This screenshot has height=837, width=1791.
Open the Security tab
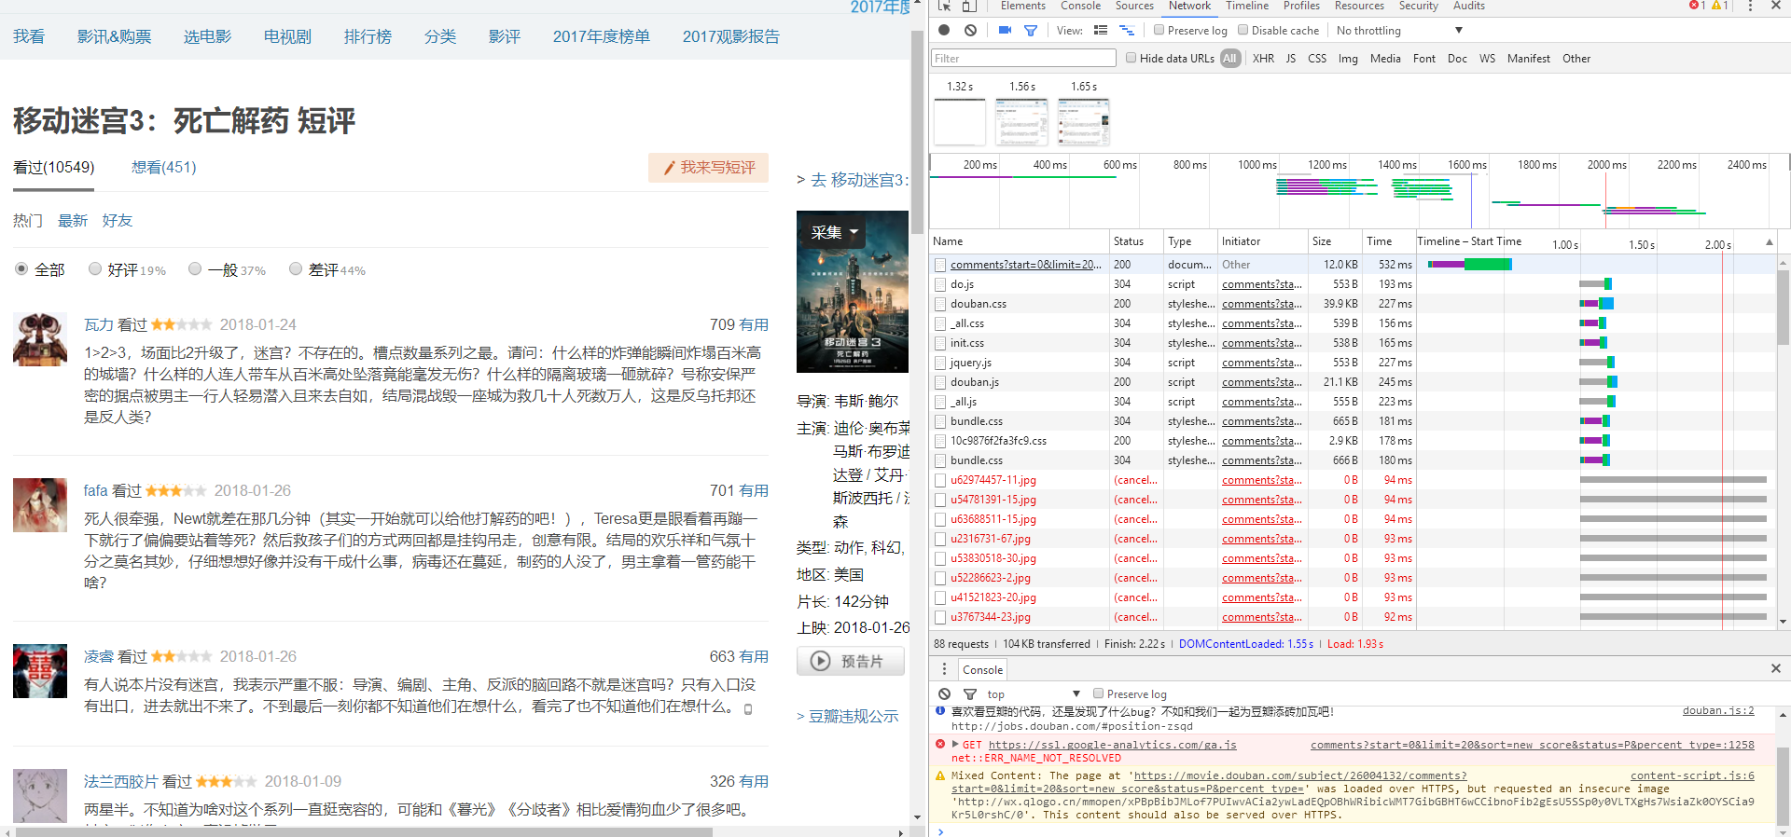pos(1418,6)
